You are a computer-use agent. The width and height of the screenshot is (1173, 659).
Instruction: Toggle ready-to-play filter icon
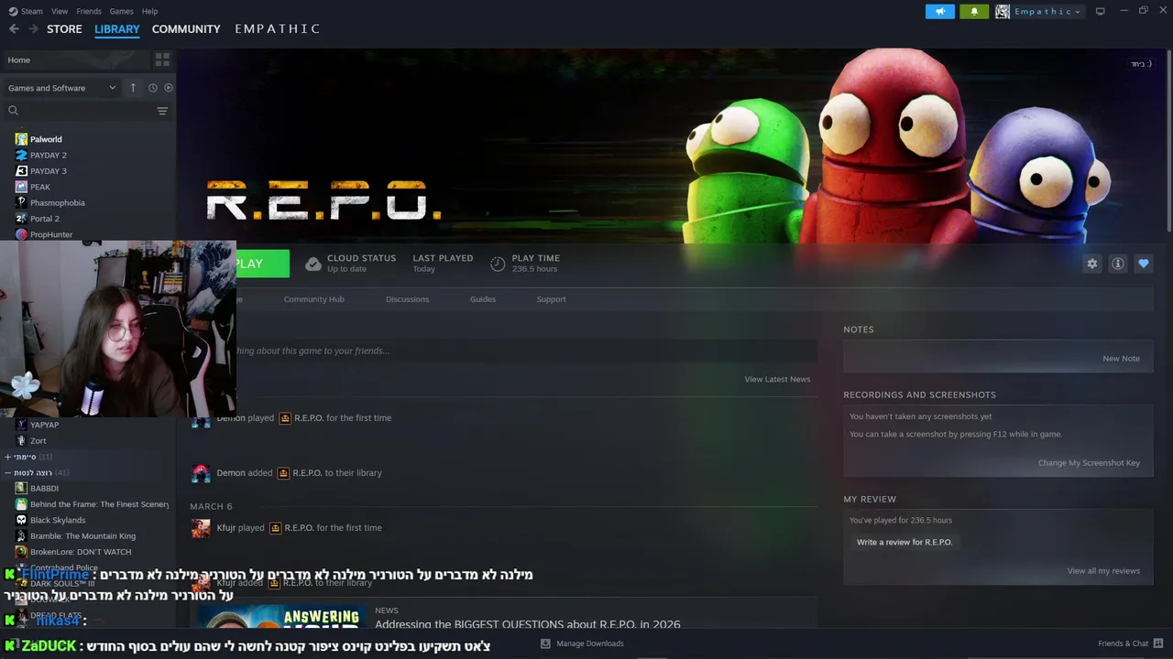point(169,88)
